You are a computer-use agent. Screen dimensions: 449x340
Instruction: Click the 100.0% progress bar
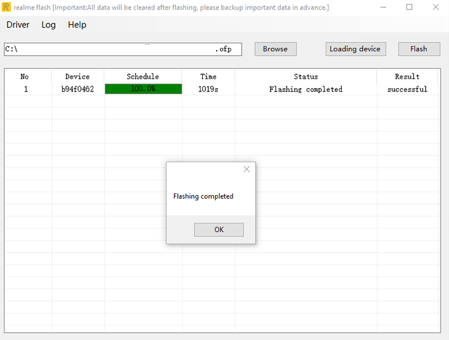[x=143, y=89]
